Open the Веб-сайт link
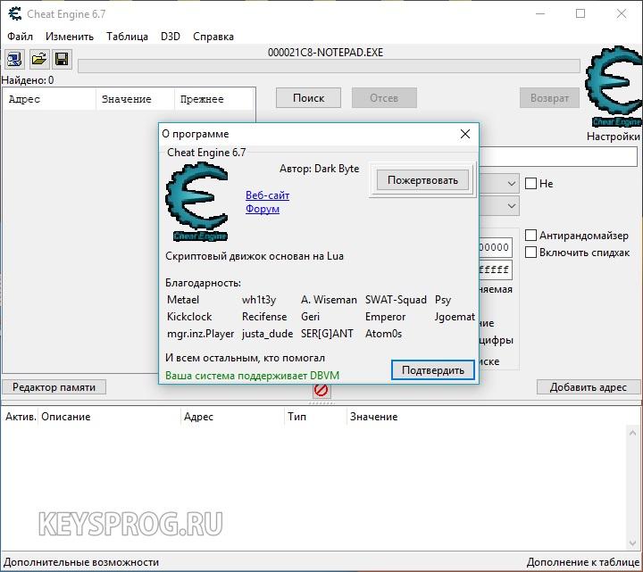The height and width of the screenshot is (572, 643). [267, 195]
